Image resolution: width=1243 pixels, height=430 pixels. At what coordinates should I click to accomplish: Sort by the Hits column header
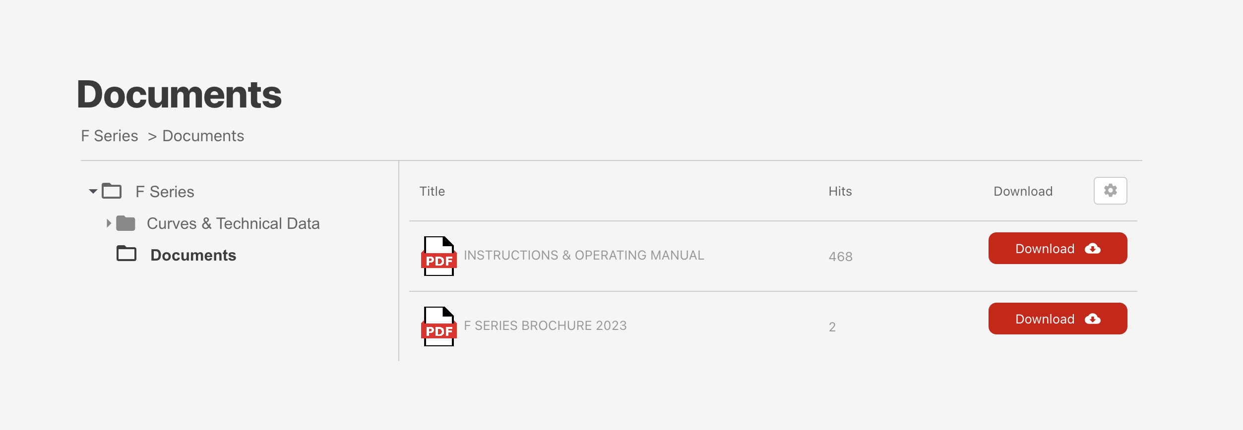840,191
